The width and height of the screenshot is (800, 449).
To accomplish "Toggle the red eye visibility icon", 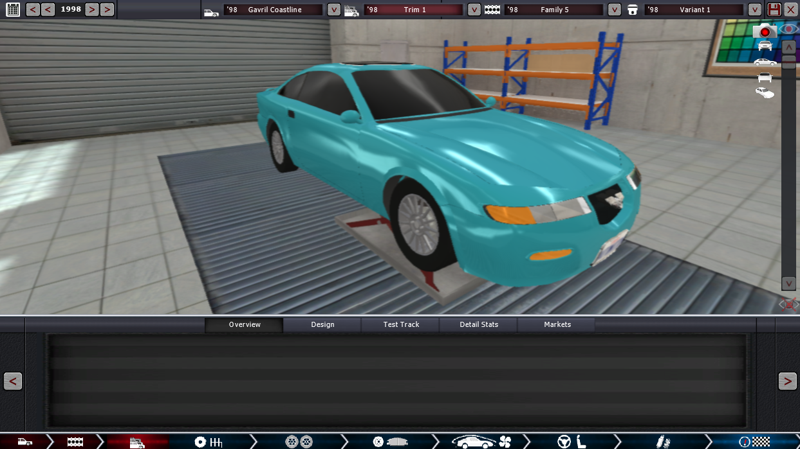I will coord(788,29).
